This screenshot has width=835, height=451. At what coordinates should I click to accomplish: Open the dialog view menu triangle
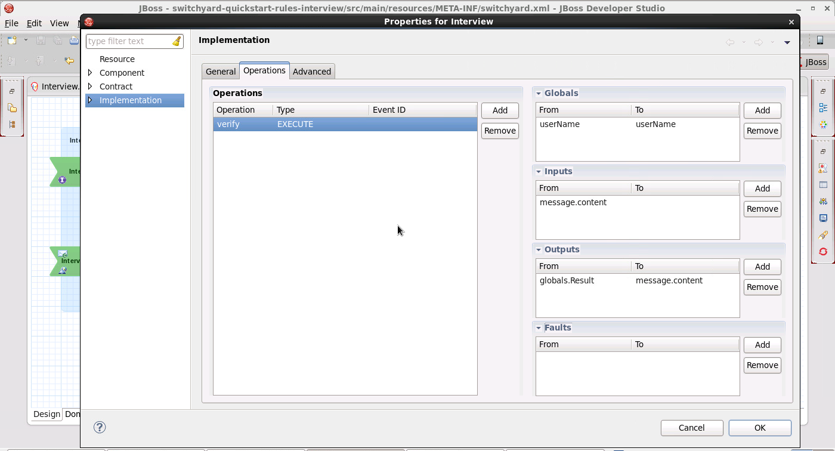coord(787,42)
